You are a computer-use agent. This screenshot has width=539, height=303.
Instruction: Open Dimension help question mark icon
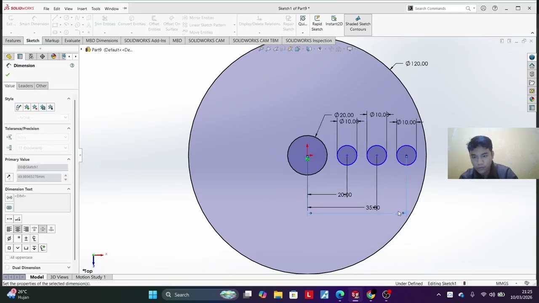[x=72, y=65]
